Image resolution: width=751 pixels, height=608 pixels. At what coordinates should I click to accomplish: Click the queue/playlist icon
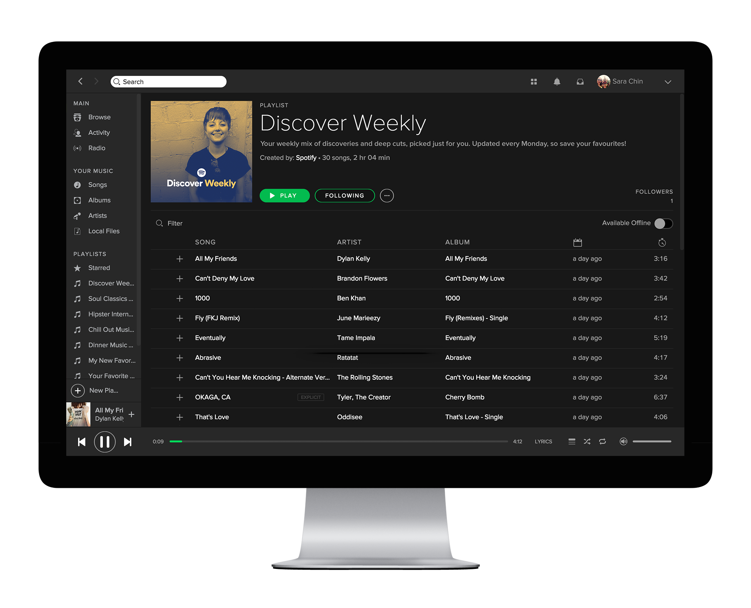tap(570, 442)
